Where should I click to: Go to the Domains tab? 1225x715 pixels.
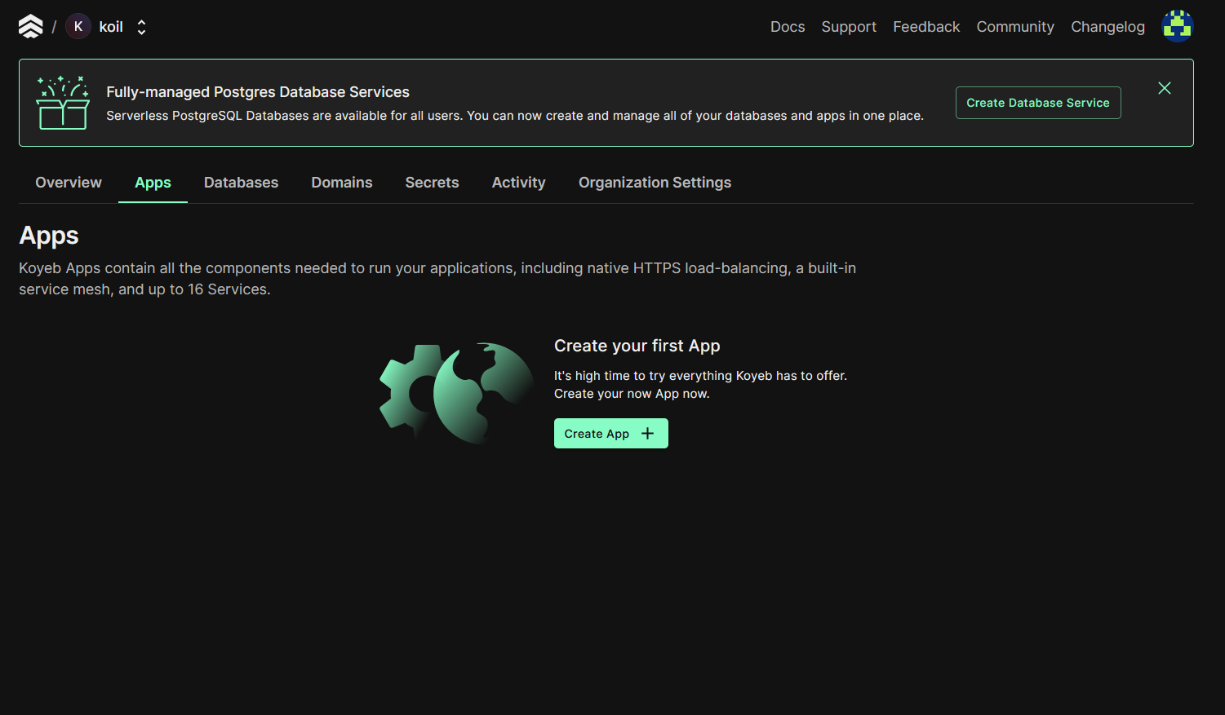(342, 183)
